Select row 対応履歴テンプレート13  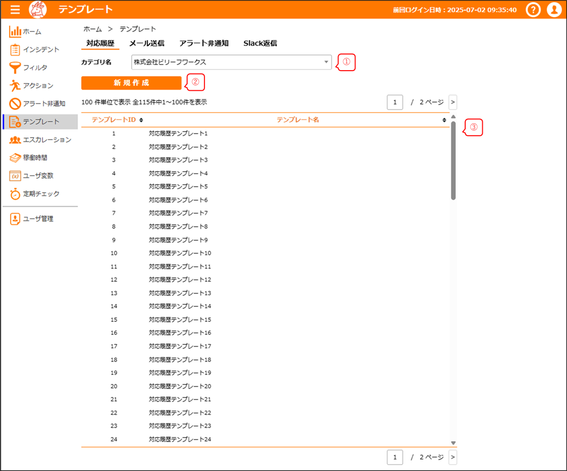265,293
